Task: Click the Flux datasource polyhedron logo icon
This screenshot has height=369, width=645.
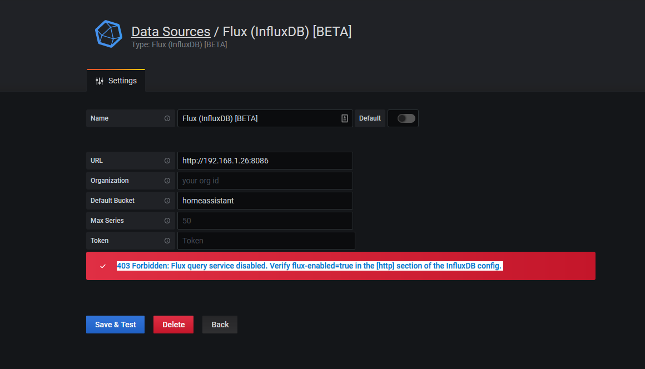Action: (108, 34)
